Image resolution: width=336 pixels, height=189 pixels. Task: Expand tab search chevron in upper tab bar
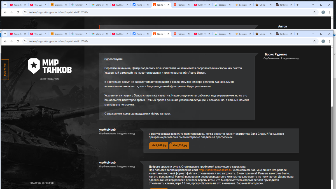pyautogui.click(x=5, y=5)
